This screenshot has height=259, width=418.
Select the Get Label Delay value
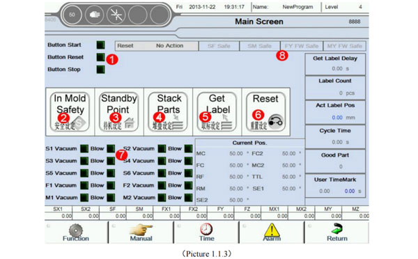[x=337, y=69]
